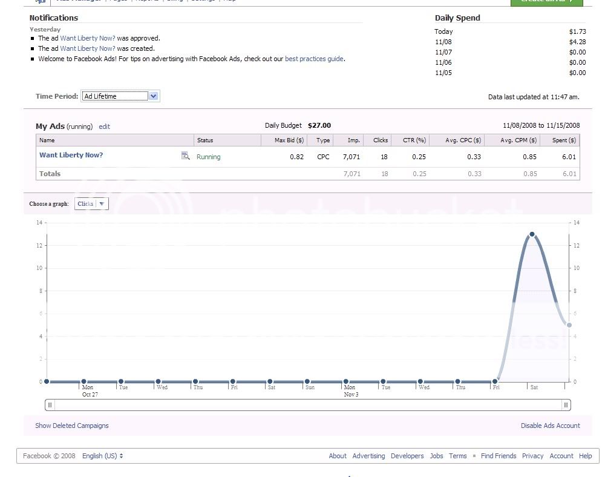
Task: Select the peak data point on Saturday's clicks
Action: click(532, 234)
